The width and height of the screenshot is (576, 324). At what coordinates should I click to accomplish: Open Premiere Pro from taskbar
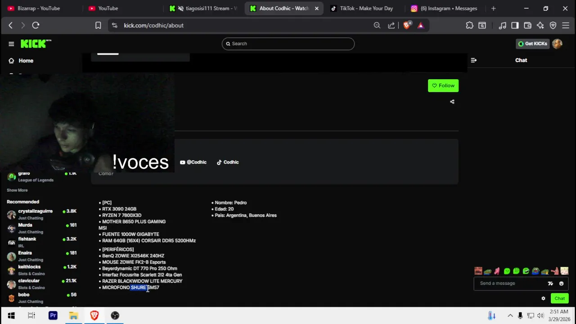(x=53, y=315)
